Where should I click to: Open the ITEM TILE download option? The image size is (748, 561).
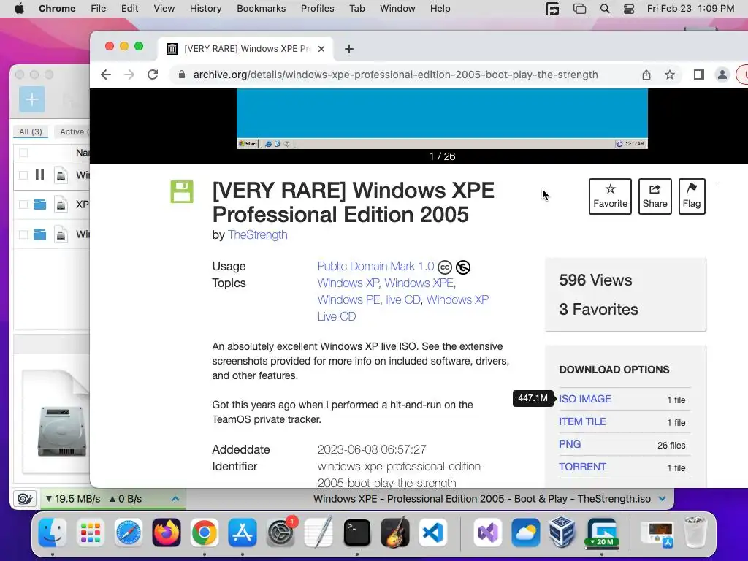click(x=582, y=421)
